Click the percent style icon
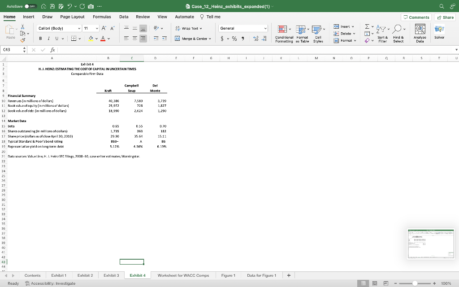Image resolution: width=459 pixels, height=287 pixels. (234, 39)
